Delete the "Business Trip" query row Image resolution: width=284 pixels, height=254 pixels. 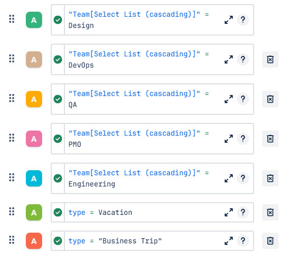pos(270,241)
